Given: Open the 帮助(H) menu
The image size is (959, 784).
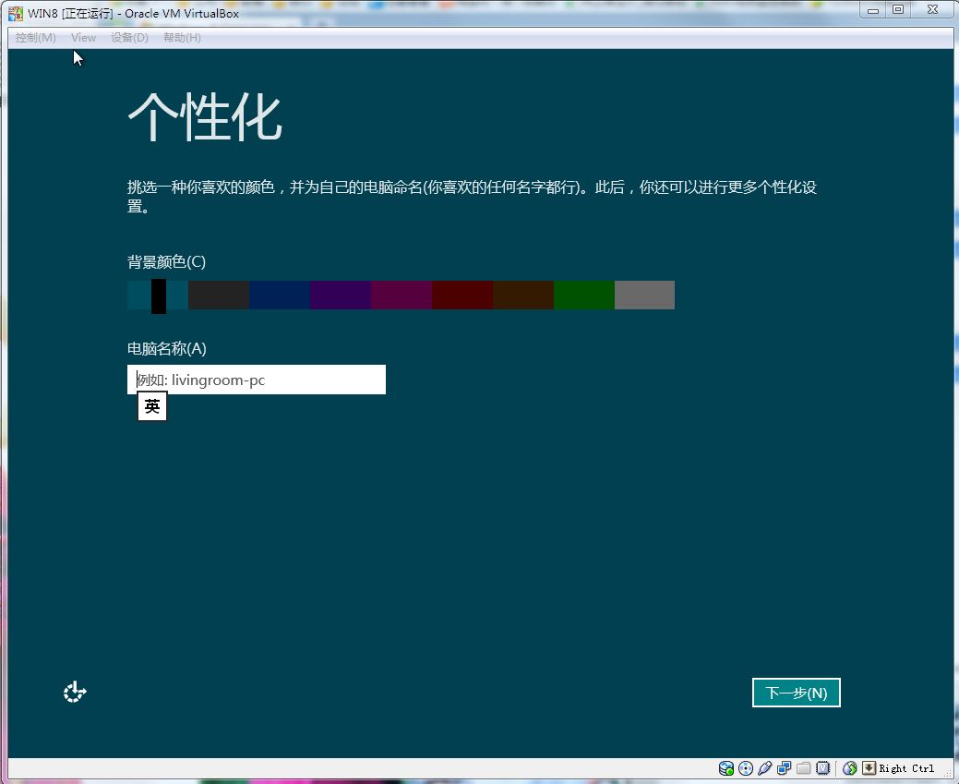Looking at the screenshot, I should pyautogui.click(x=182, y=38).
